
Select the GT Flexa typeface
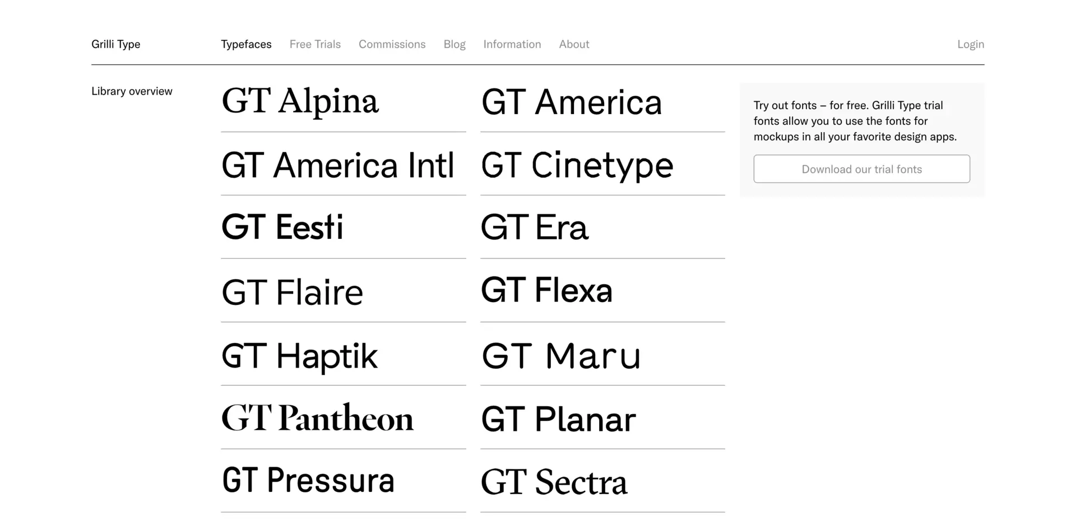[x=547, y=290]
